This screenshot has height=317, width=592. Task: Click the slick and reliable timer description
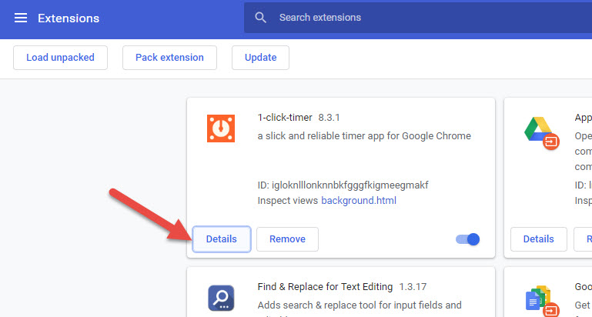tap(364, 136)
